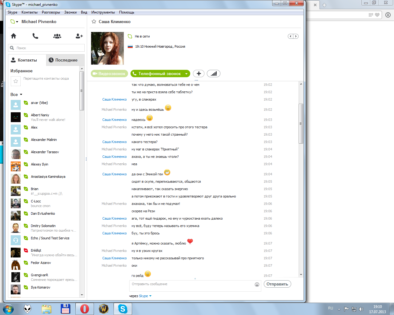
Task: Open the emoticon picker in message box
Action: pos(257,285)
